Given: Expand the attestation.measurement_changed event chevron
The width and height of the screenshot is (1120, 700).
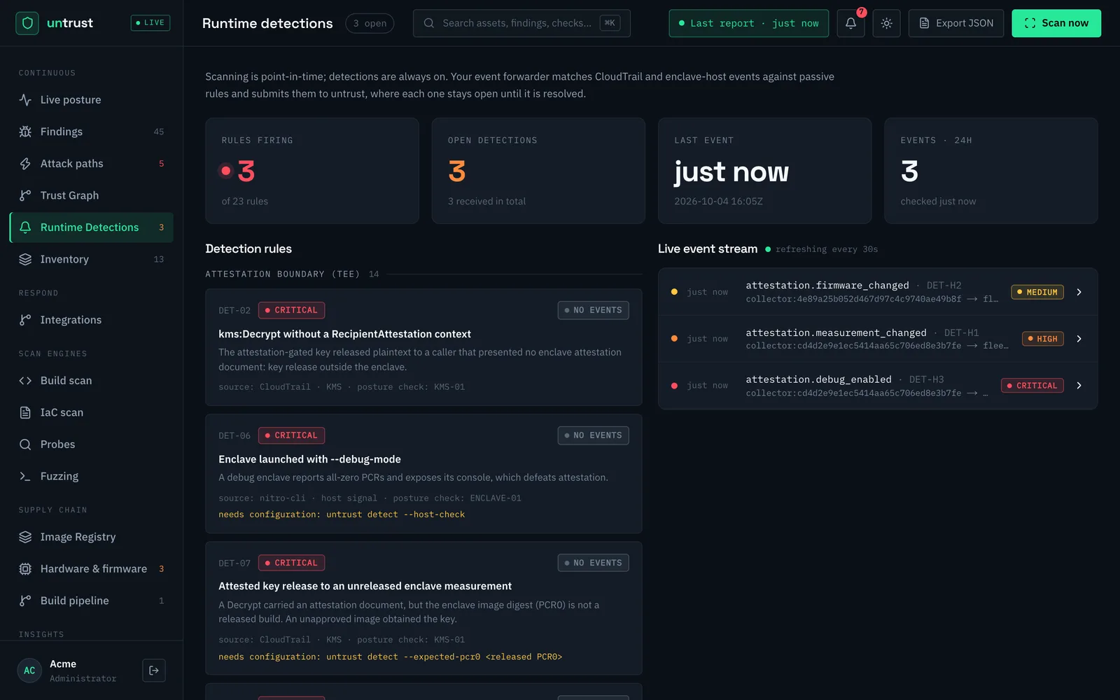Looking at the screenshot, I should coord(1079,339).
